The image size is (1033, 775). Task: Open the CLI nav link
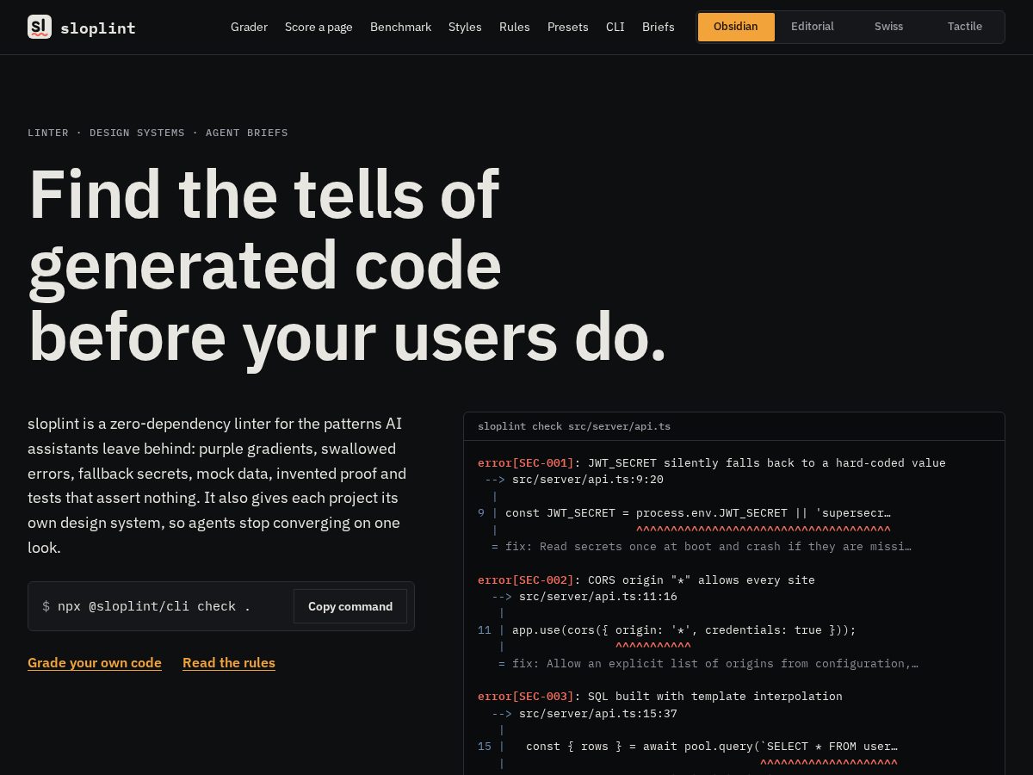615,27
